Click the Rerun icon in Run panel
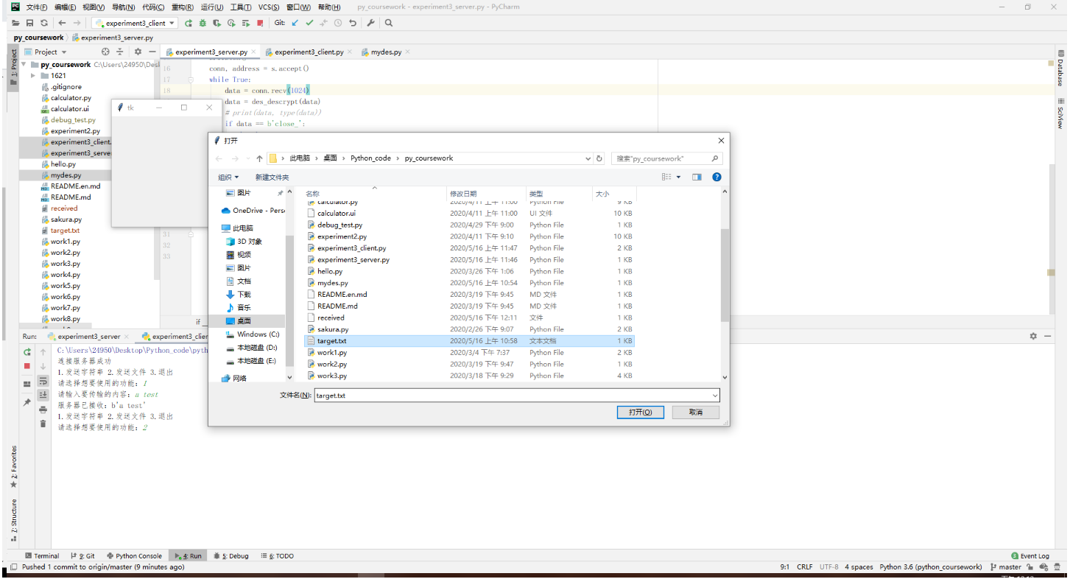The height and width of the screenshot is (579, 1070). [27, 352]
